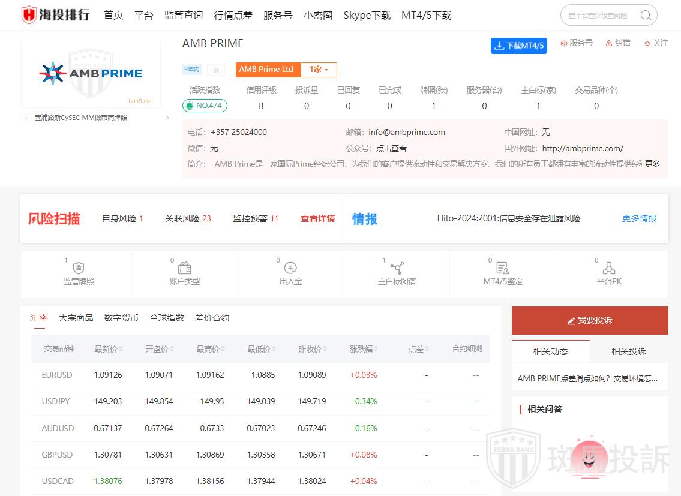This screenshot has height=496, width=681.
Task: Switch to the 大宗商品 tab
Action: click(x=76, y=318)
